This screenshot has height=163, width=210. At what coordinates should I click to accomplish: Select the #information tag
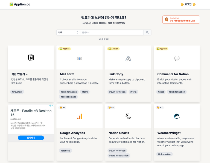pyautogui.click(x=164, y=154)
